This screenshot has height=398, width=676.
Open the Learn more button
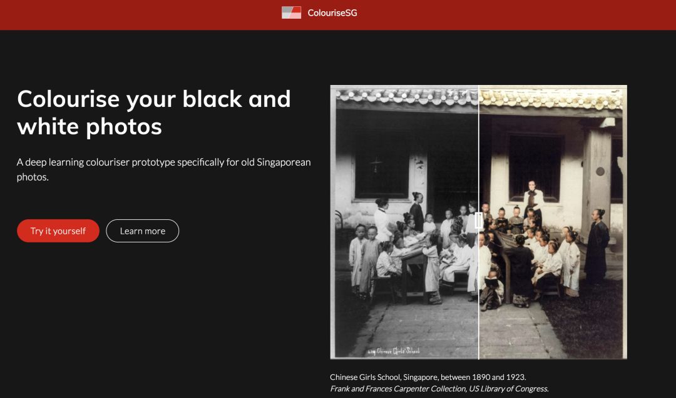point(143,231)
